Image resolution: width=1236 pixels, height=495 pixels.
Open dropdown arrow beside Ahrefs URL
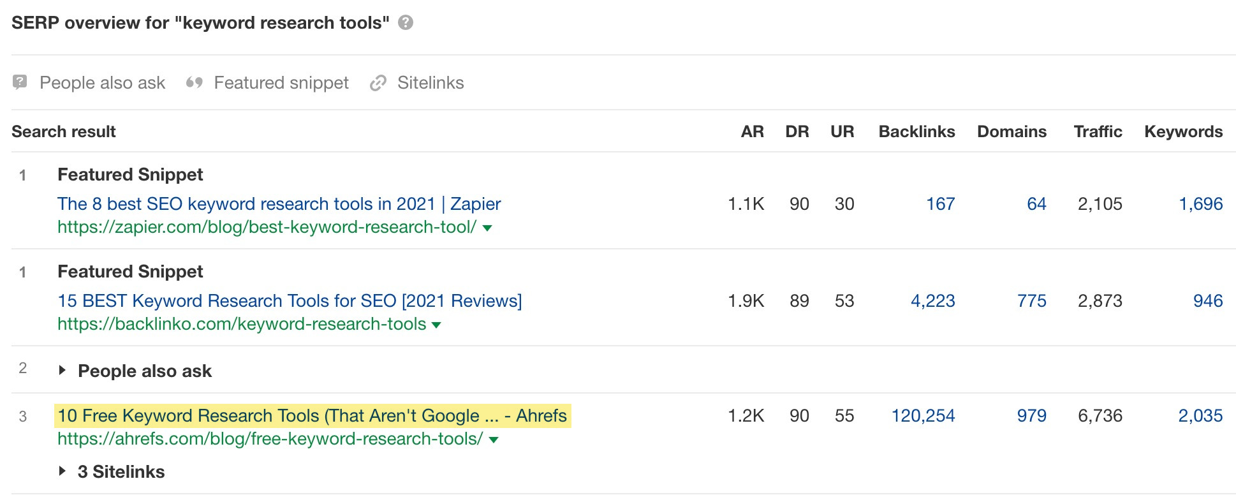pos(494,440)
